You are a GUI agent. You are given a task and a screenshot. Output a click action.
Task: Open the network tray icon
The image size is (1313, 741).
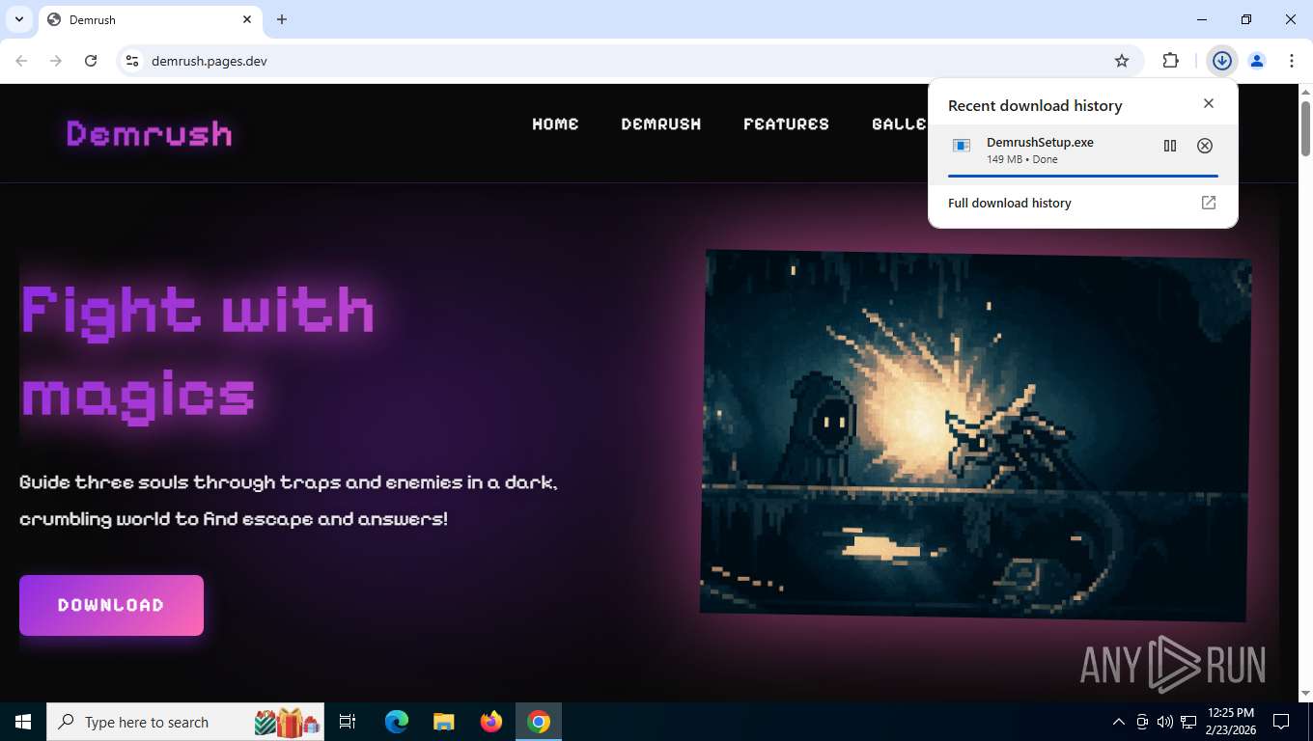coord(1188,722)
